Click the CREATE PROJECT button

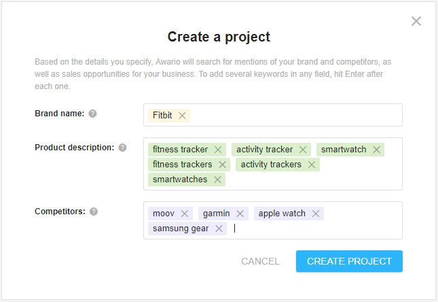pyautogui.click(x=349, y=261)
